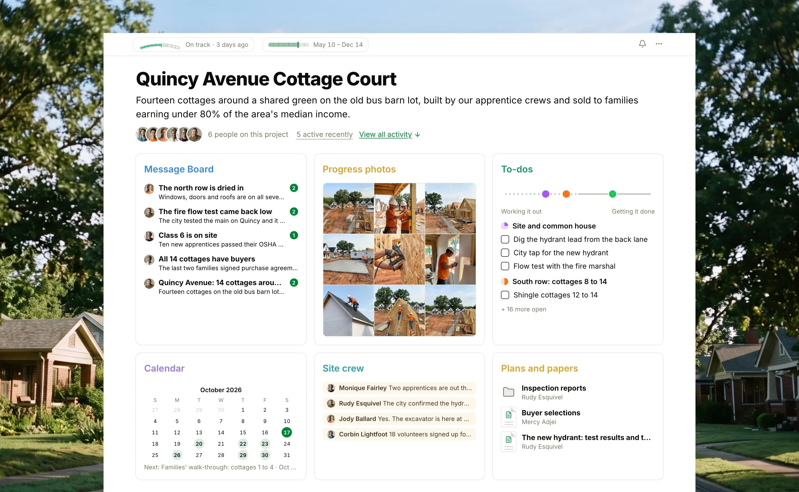Open Quincy Avenue: 14 cottages message

(x=221, y=287)
